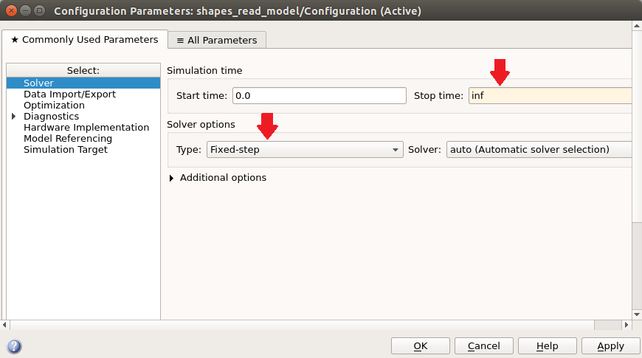Click the Solver options heading
The width and height of the screenshot is (642, 358).
click(x=201, y=124)
